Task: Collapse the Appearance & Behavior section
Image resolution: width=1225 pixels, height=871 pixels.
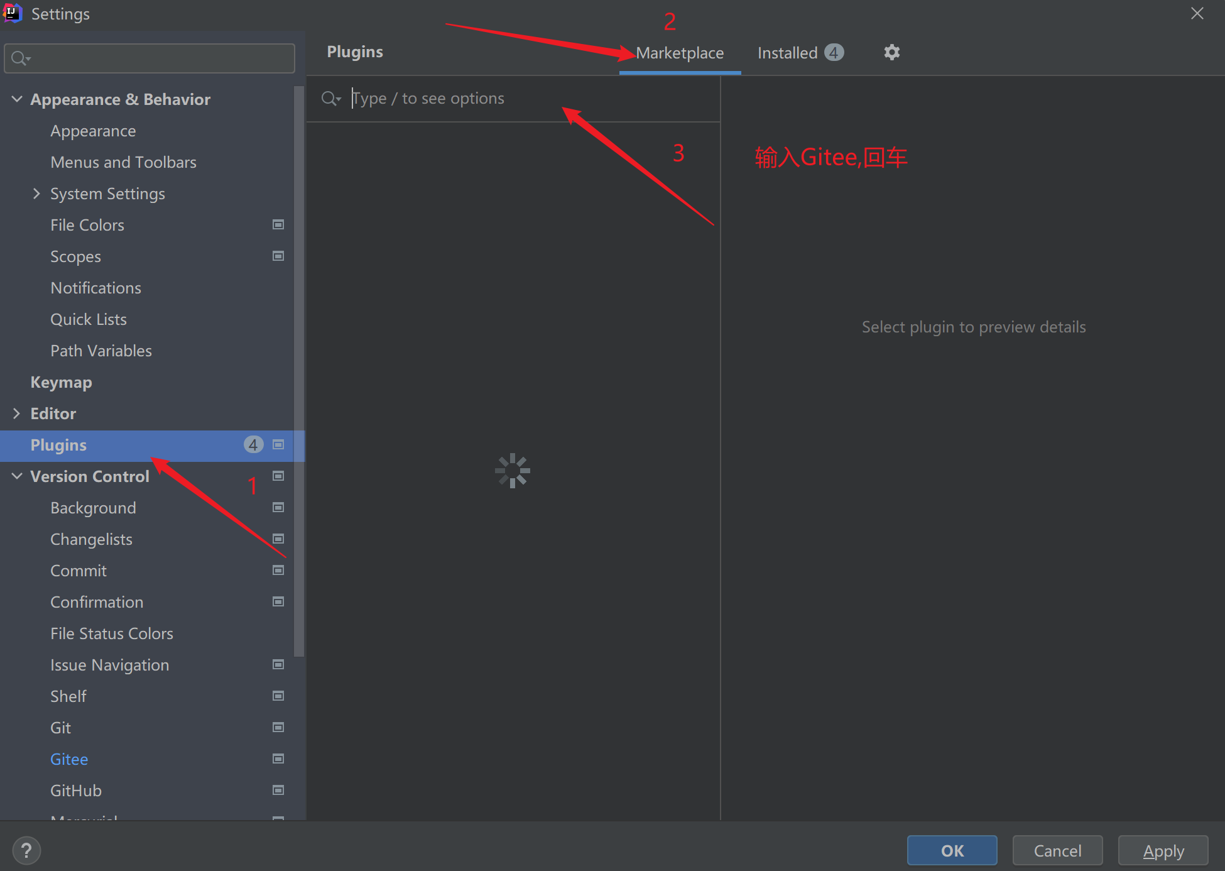Action: click(x=17, y=99)
